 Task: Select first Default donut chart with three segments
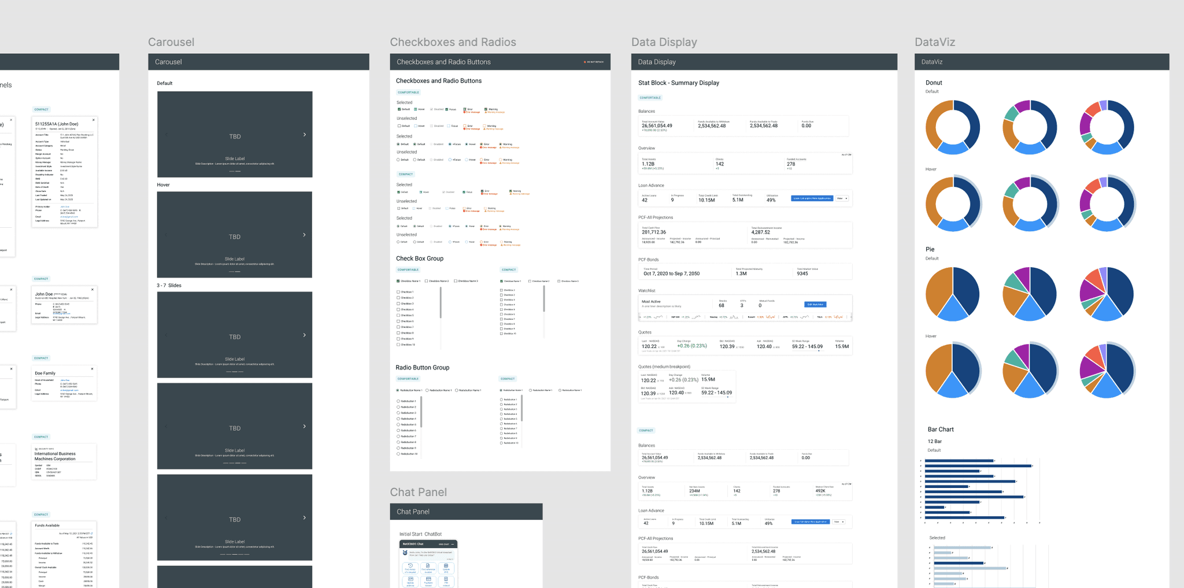coord(953,127)
